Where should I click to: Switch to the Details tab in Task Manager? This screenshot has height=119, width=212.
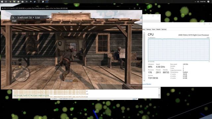point(158,29)
